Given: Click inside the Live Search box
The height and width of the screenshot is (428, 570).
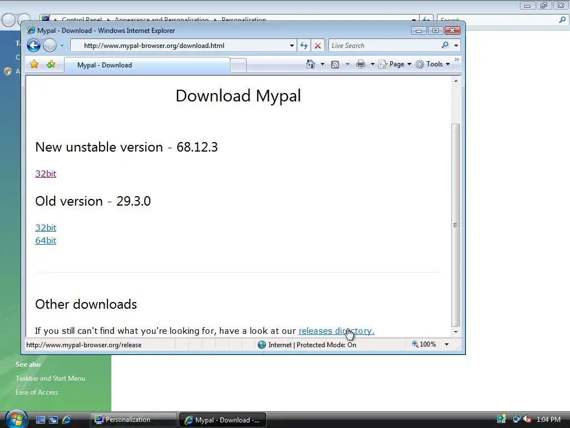Looking at the screenshot, I should [x=384, y=46].
